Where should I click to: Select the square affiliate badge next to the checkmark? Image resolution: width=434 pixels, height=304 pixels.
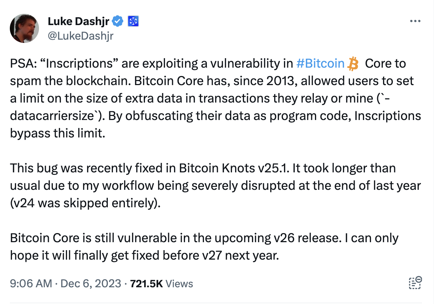[x=134, y=21]
